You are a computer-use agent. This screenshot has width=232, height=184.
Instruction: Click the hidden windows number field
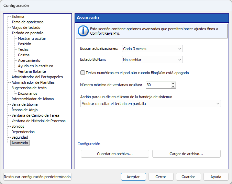coord(158,85)
